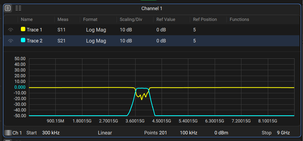Edit Trace 2 scaling of 10 dB
Image resolution: width=303 pixels, height=141 pixels.
coord(126,41)
